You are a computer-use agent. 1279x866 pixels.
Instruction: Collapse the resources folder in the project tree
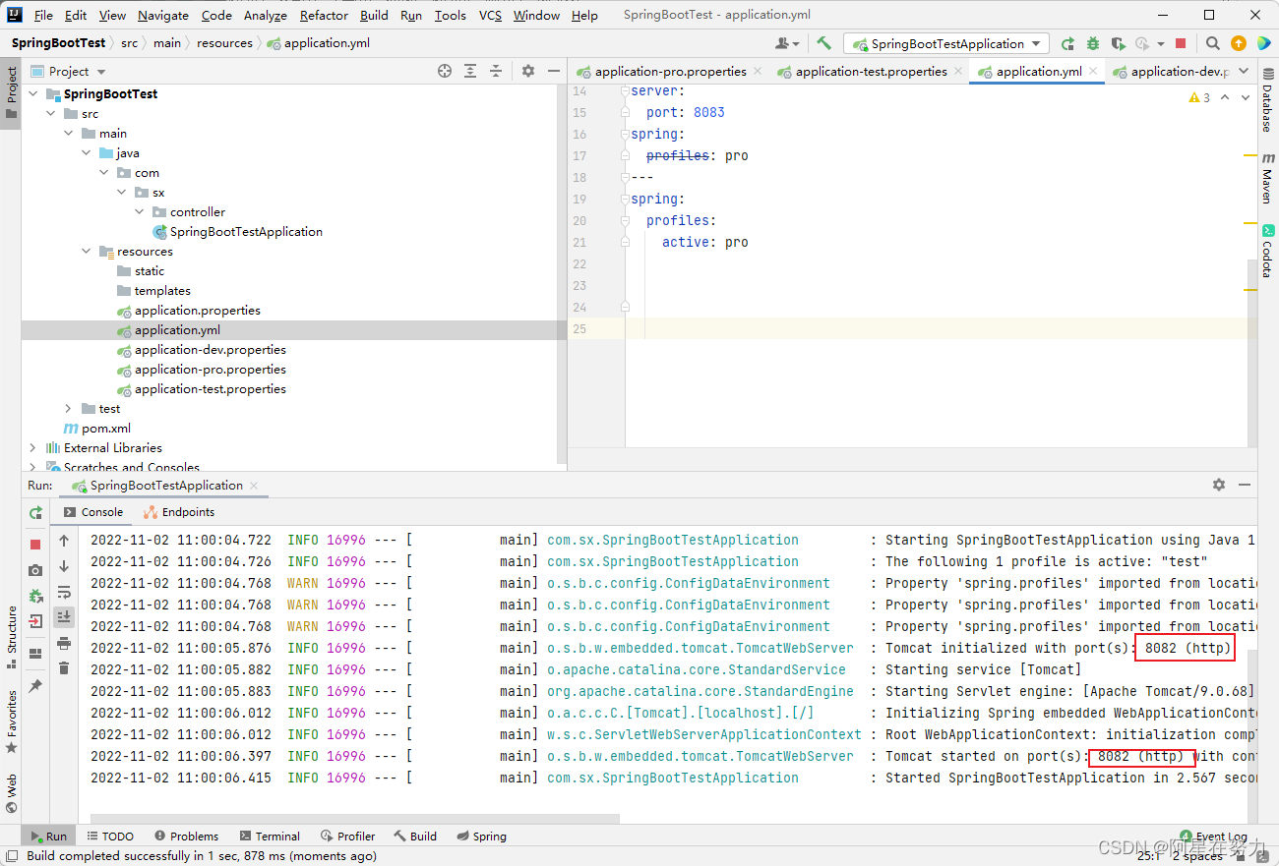[87, 251]
